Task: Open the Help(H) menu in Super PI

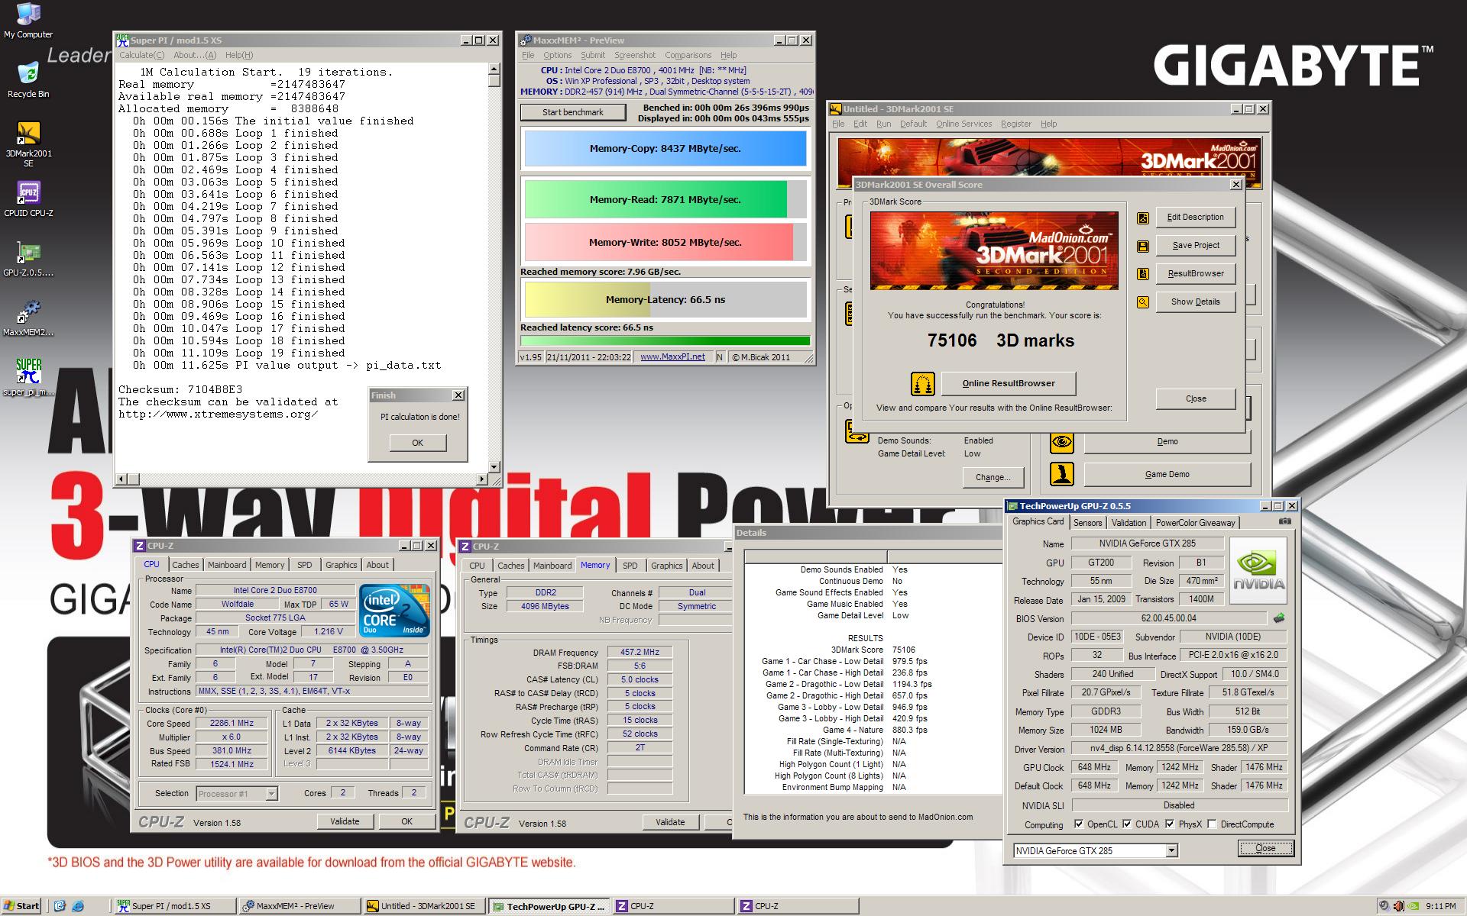Action: (x=238, y=55)
